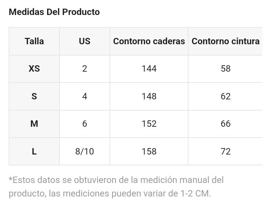
Task: Select hip measurement 158 cell
Action: click(149, 151)
